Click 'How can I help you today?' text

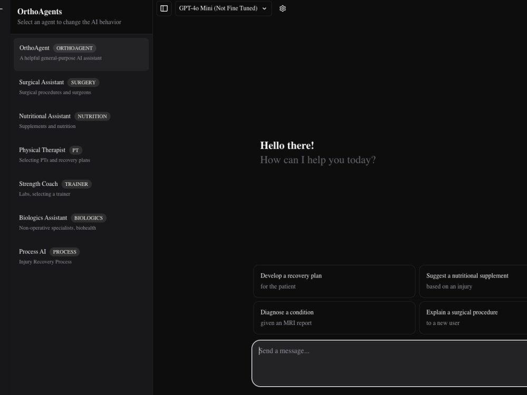318,160
